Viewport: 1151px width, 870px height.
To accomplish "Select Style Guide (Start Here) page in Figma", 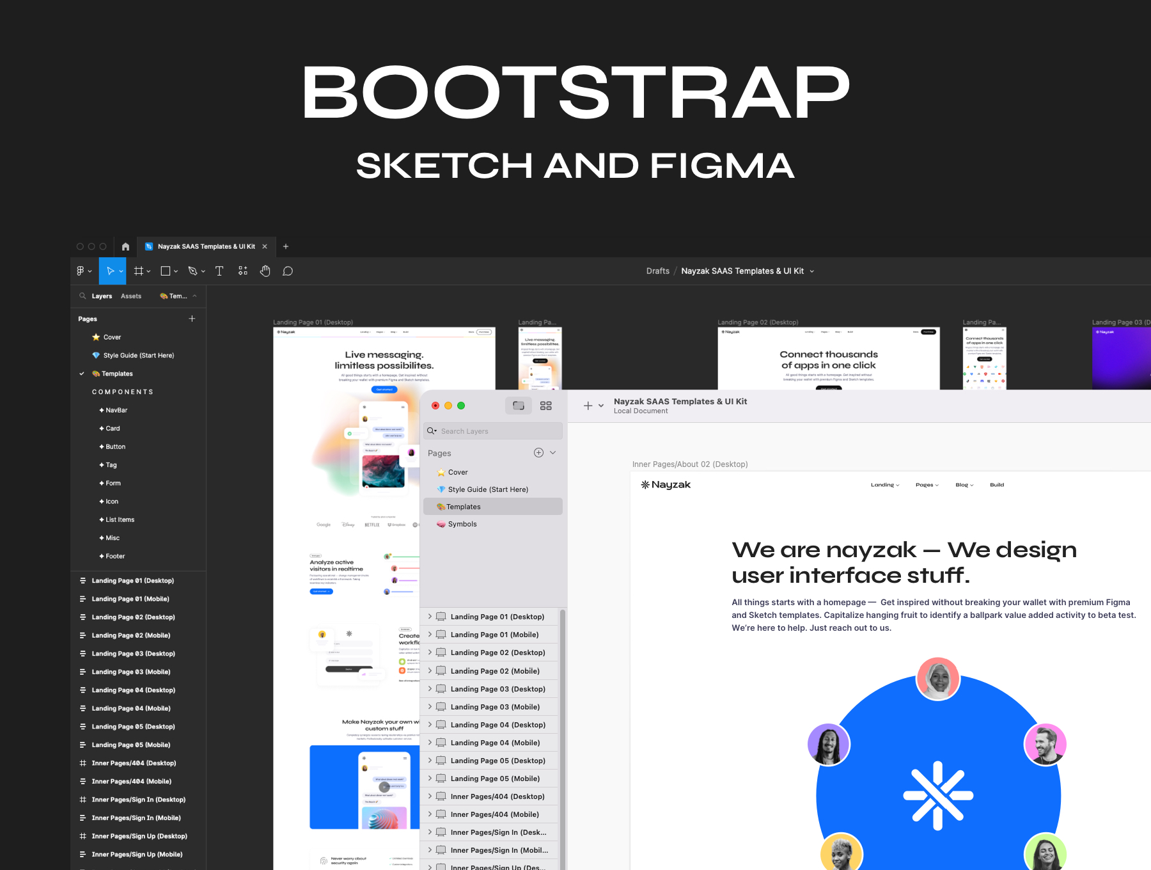I will point(138,356).
